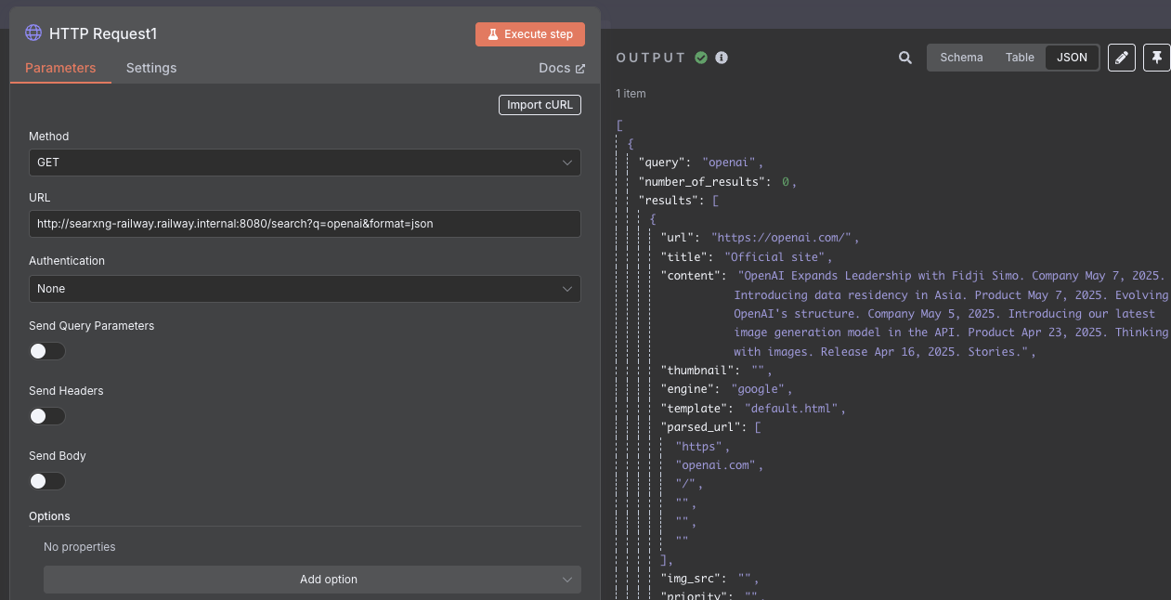Click the info icon next to OUTPUT
Screen dimensions: 1171x600
722,58
